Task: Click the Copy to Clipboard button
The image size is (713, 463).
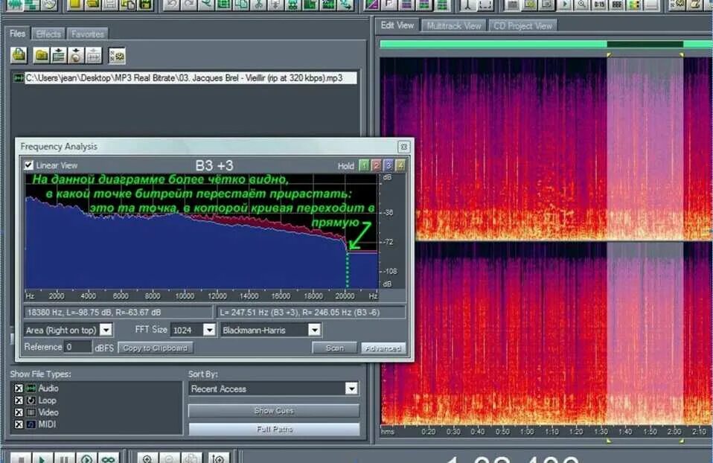Action: coord(155,348)
